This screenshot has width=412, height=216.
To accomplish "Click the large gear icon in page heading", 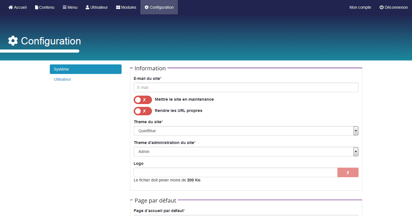I will point(13,41).
